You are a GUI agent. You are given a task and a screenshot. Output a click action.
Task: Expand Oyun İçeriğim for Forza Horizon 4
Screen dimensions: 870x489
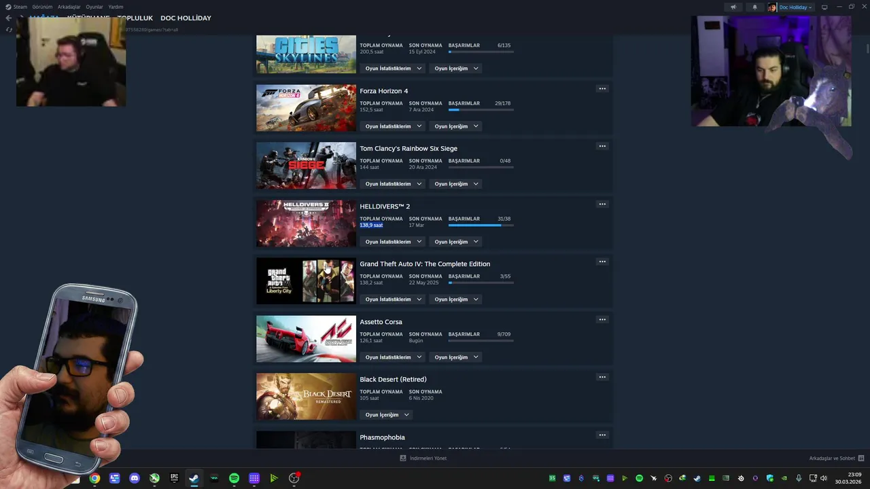point(455,126)
